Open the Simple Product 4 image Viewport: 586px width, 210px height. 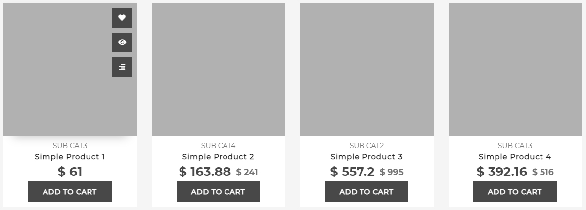pos(515,70)
